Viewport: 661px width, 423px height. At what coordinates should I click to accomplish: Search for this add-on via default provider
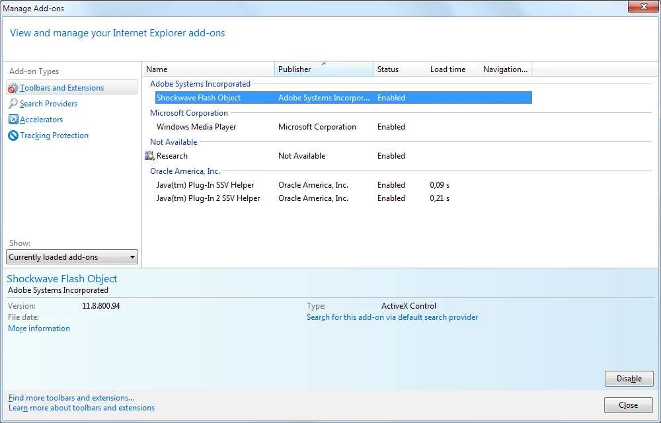pyautogui.click(x=393, y=317)
